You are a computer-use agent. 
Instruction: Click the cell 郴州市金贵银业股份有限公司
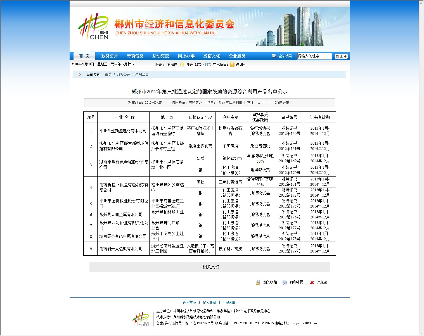coord(124,204)
